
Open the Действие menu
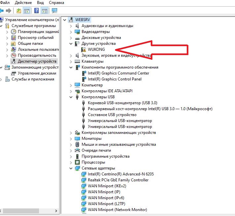pyautogui.click(x=23, y=3)
